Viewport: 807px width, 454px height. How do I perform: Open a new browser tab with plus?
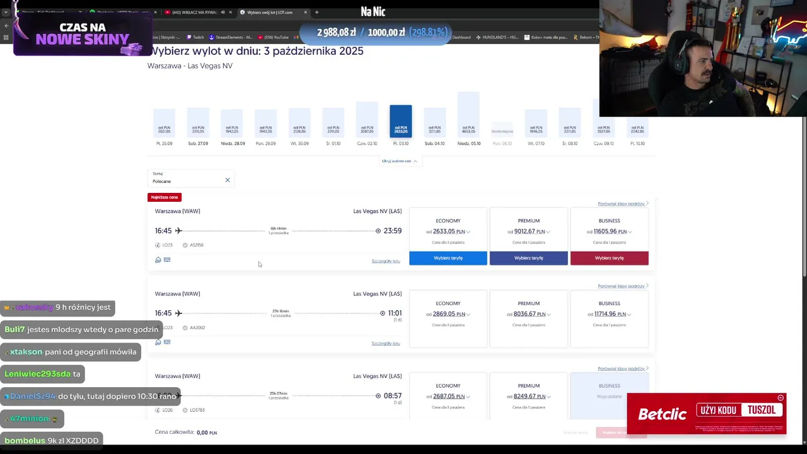coord(316,12)
